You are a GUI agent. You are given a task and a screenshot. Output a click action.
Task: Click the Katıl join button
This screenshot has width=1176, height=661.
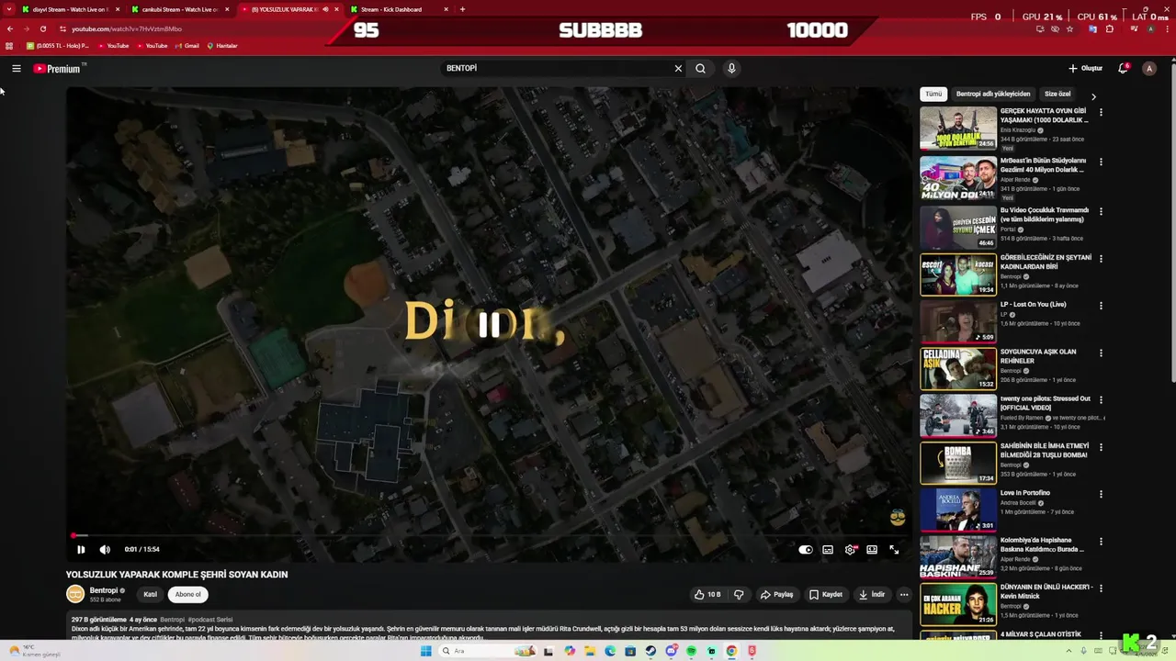click(151, 594)
